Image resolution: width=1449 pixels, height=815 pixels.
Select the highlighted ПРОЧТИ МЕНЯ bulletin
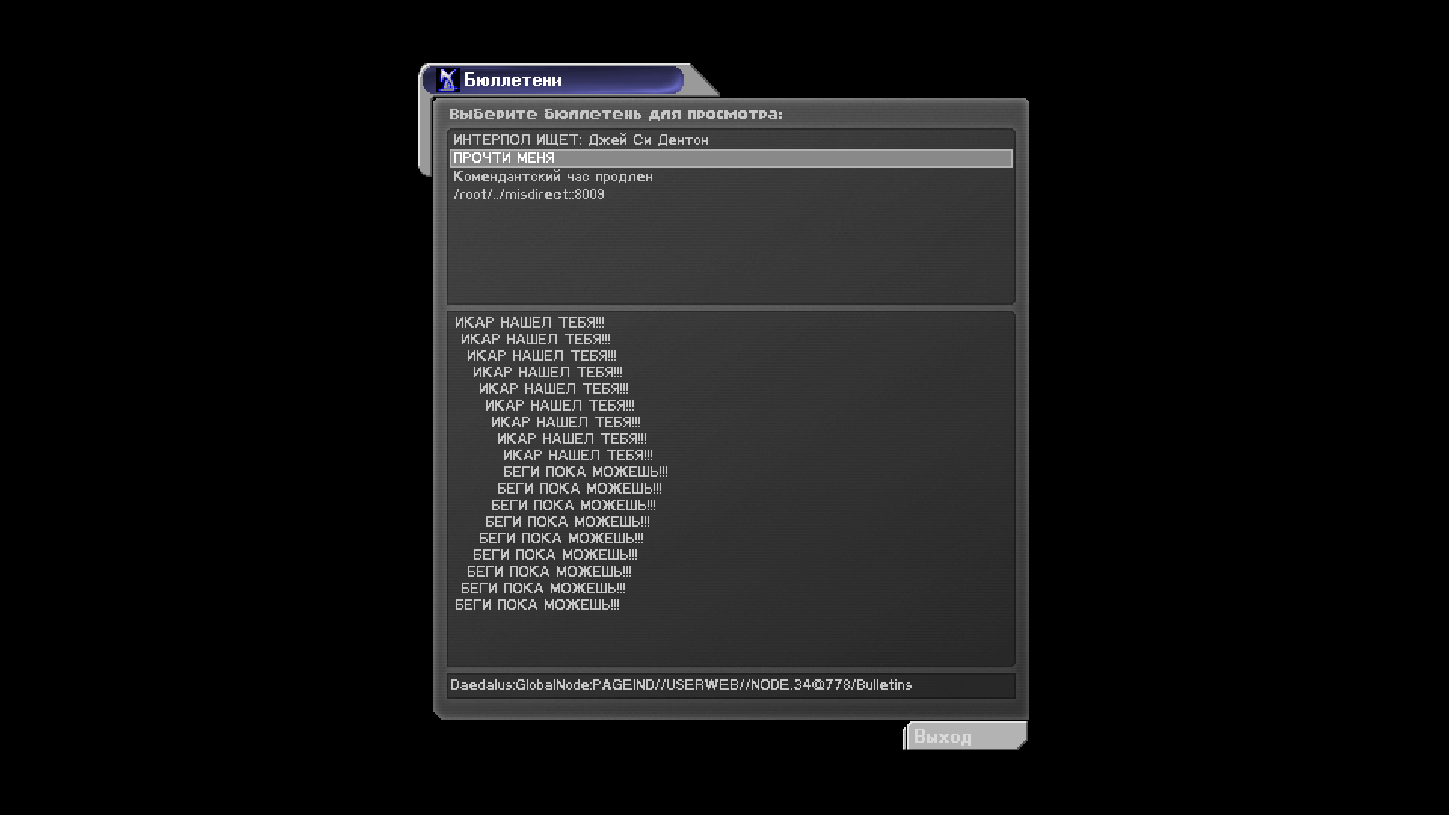pos(504,158)
